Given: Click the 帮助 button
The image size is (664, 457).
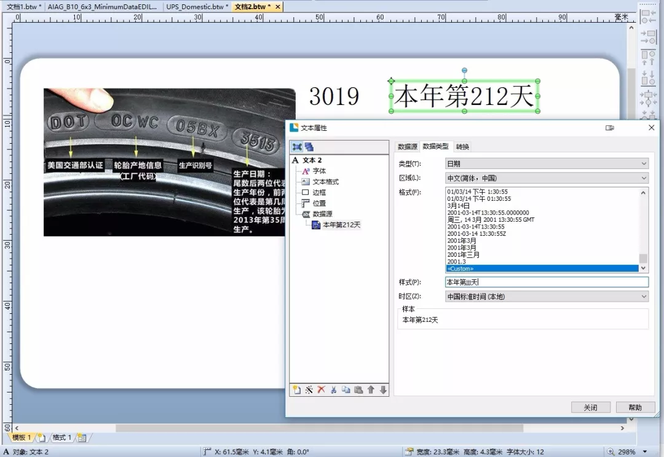Looking at the screenshot, I should [635, 407].
